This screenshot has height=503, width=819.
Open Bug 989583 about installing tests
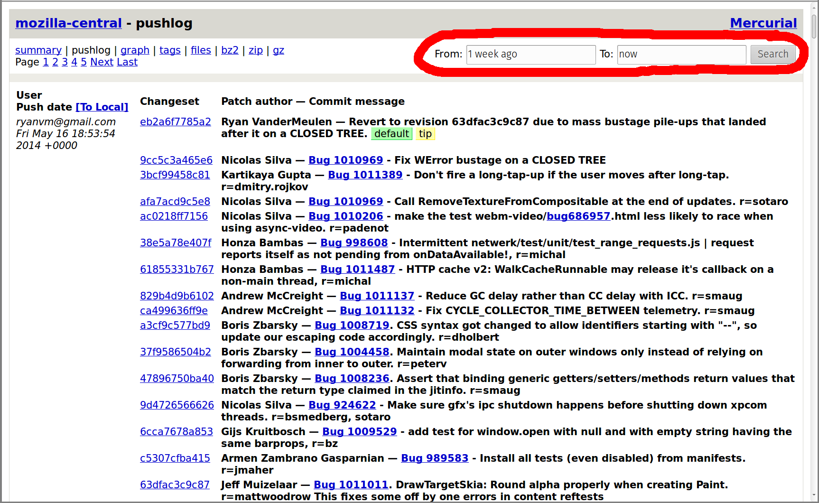click(x=435, y=458)
